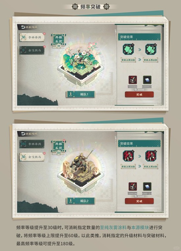181x251 pixels.
Task: Select the 金戈铁马 tab in top panel
Action: 32,50
